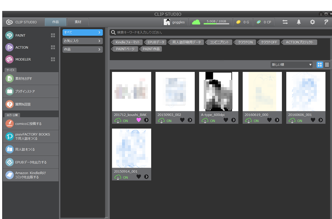Switch to list view layout
This screenshot has width=332, height=219.
[327, 65]
